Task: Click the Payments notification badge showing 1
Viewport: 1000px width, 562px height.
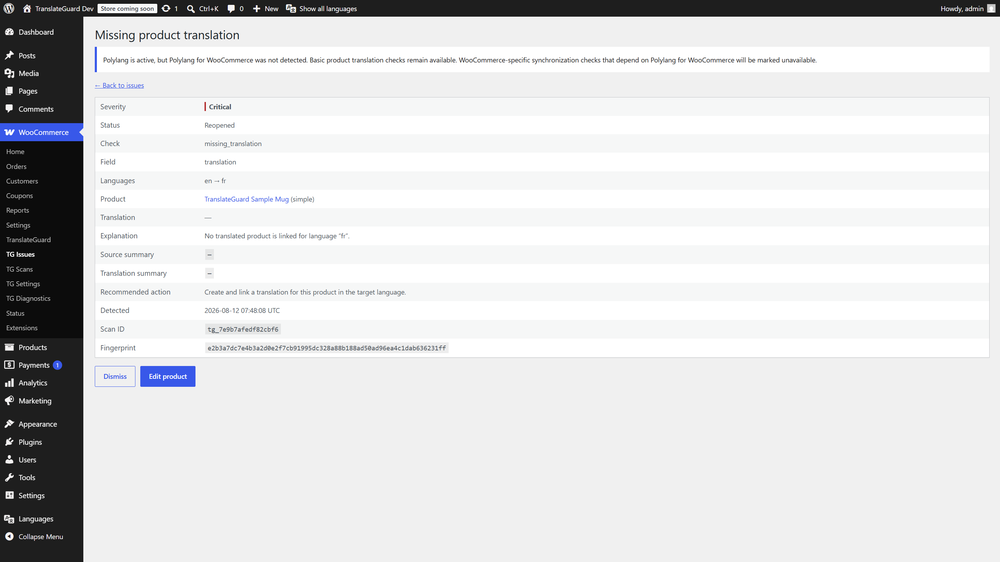Action: tap(57, 365)
